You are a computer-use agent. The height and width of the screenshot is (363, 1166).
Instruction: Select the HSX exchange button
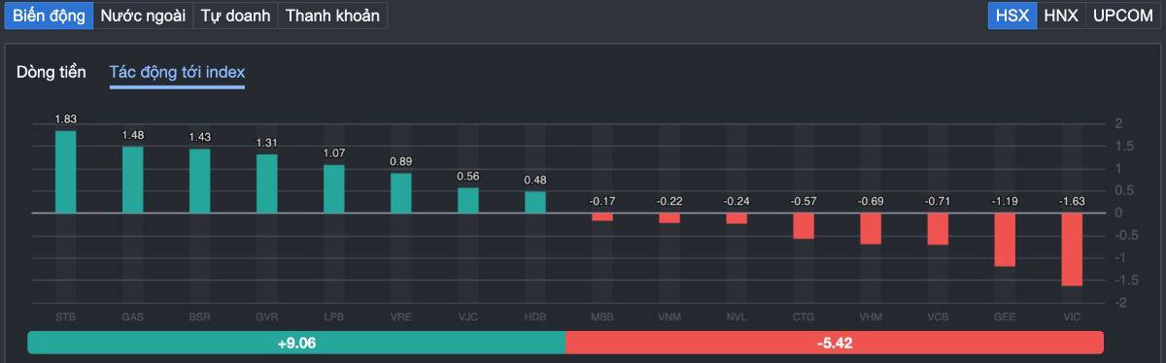(1012, 16)
